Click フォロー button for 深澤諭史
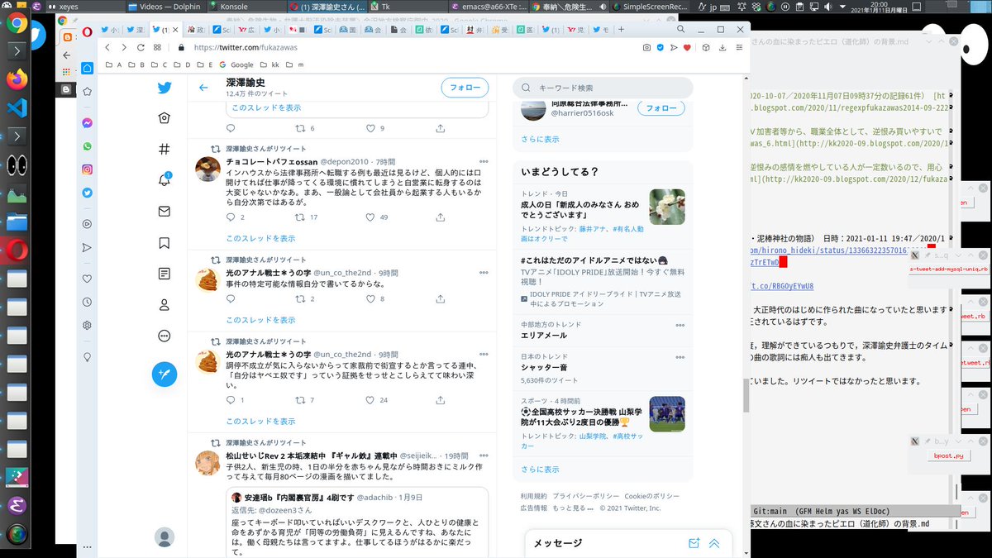 pyautogui.click(x=465, y=87)
